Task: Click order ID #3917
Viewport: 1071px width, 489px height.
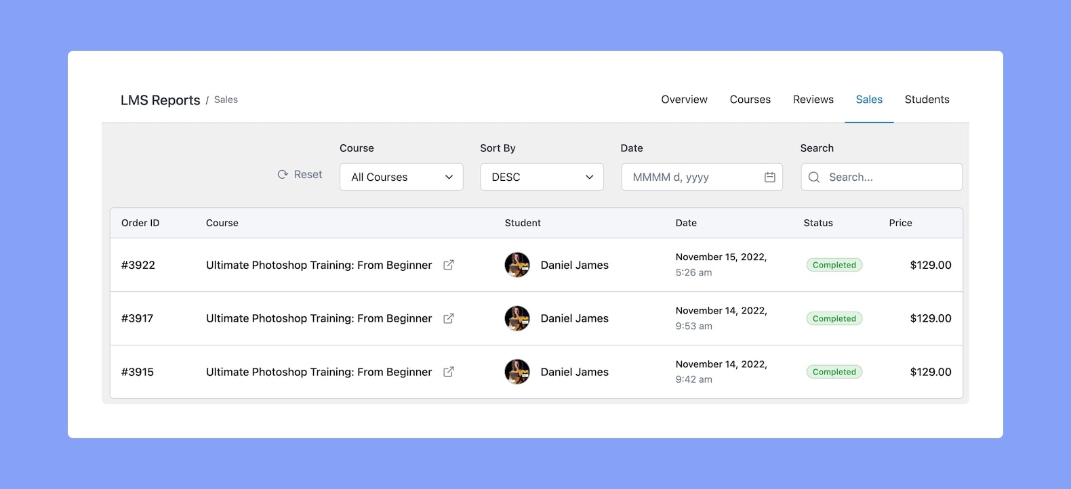Action: 137,318
